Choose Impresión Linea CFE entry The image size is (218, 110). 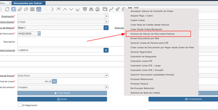click(x=141, y=61)
